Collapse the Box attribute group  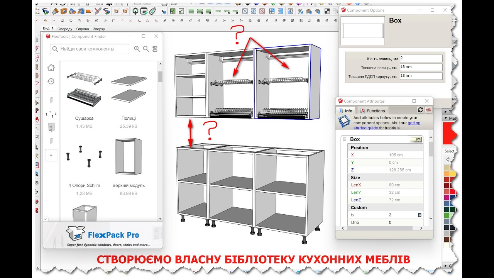pyautogui.click(x=345, y=139)
